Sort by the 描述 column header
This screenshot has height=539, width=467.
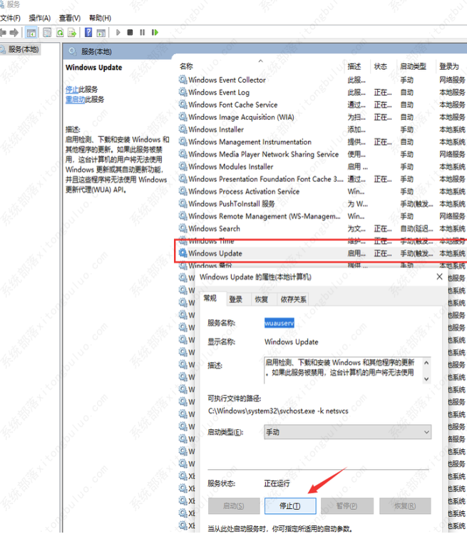354,66
